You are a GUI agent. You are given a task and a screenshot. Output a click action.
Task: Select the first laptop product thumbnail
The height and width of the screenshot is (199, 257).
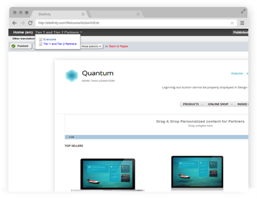(108, 174)
